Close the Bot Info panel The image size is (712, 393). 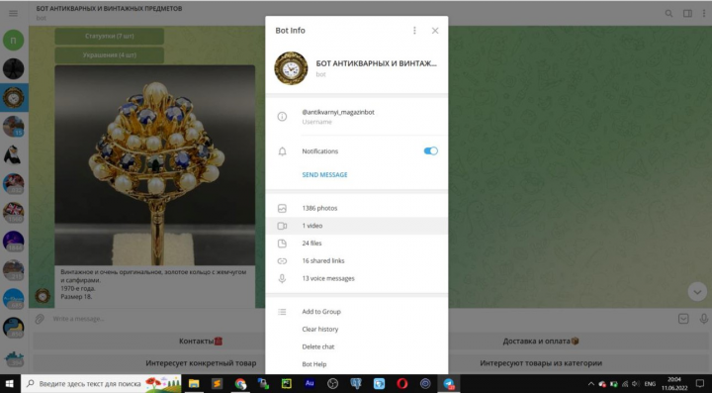435,31
